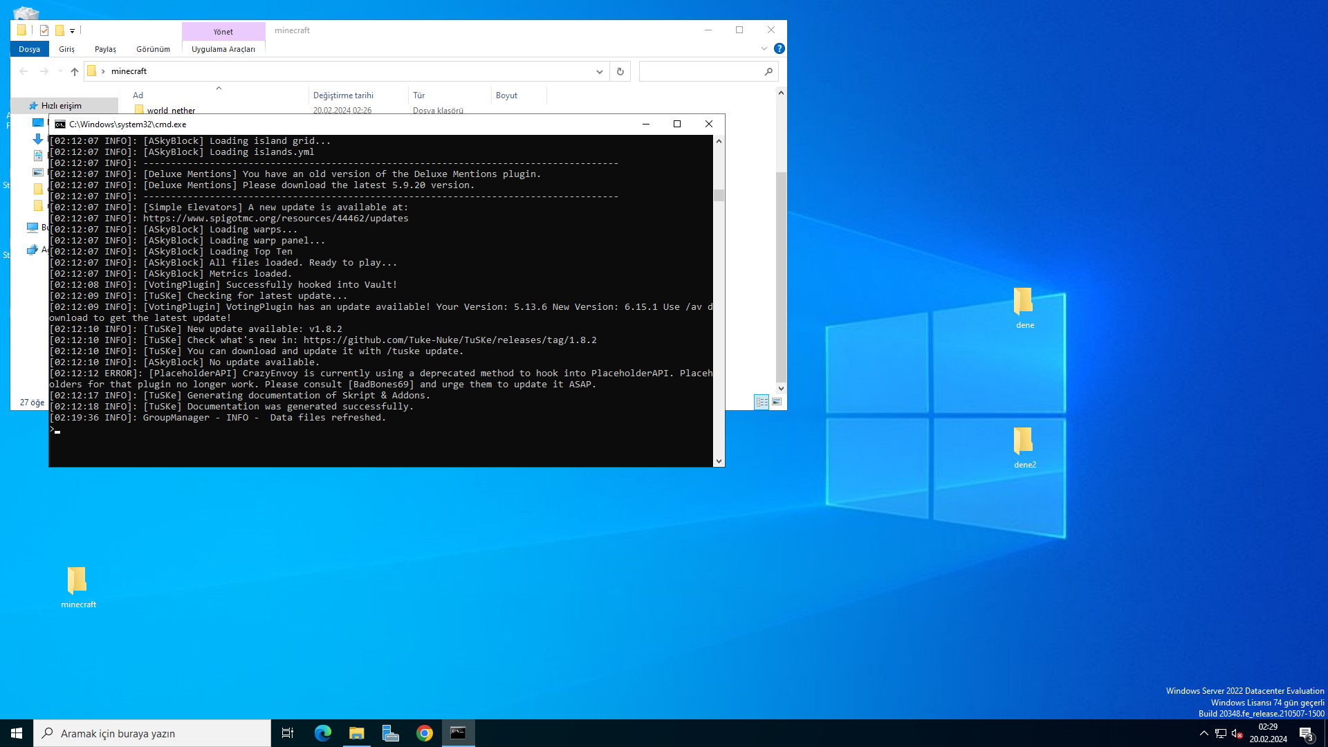Select the dene2 desktop folder
The height and width of the screenshot is (747, 1328).
click(1024, 448)
